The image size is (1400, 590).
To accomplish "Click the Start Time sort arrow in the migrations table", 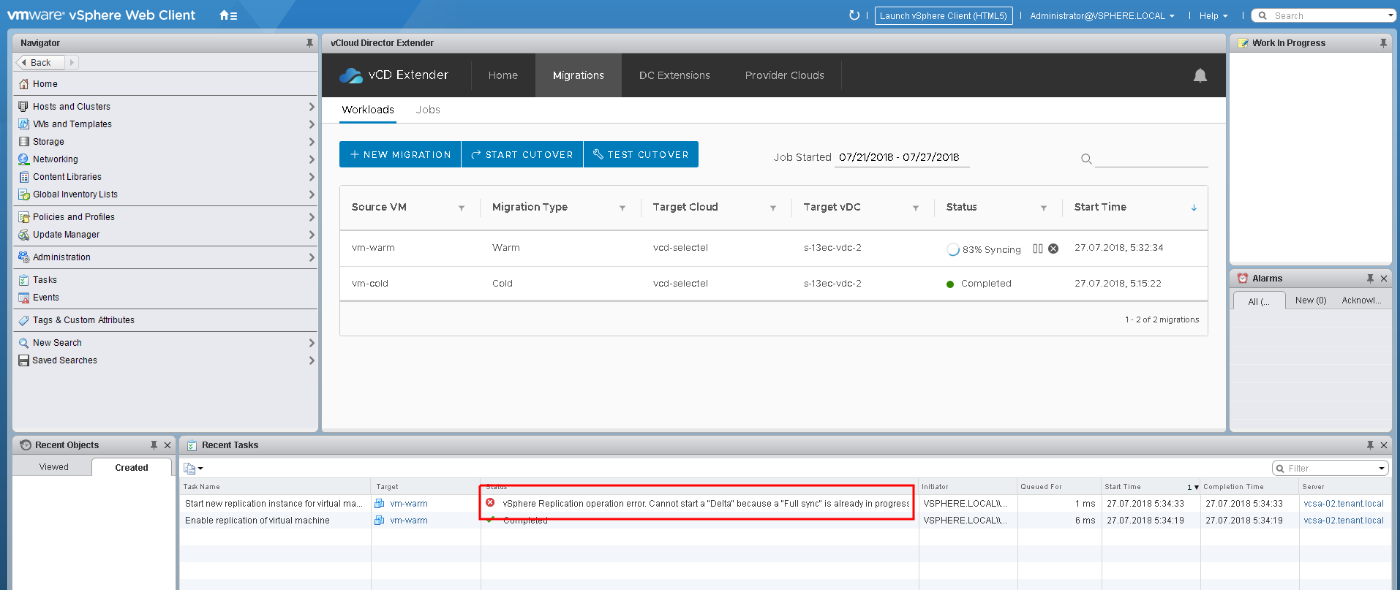I will pyautogui.click(x=1194, y=208).
